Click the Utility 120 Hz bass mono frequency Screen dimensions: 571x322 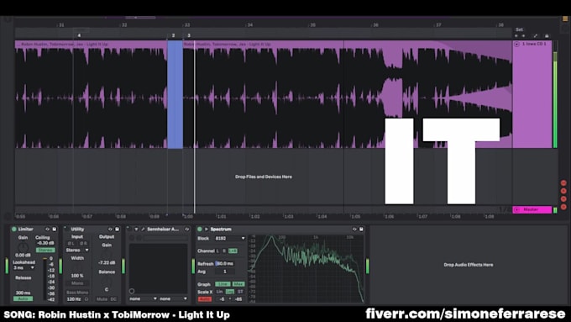[x=74, y=299]
